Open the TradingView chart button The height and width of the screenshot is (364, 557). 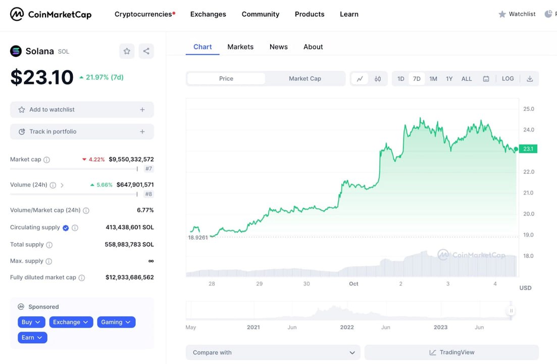[451, 352]
